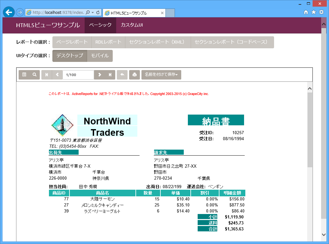The width and height of the screenshot is (329, 244).
Task: Select the RDLレポート report type
Action: click(108, 42)
